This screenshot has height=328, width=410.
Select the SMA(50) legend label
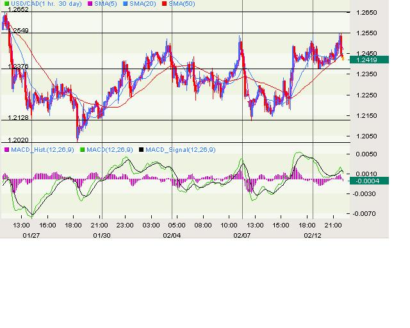(x=182, y=4)
